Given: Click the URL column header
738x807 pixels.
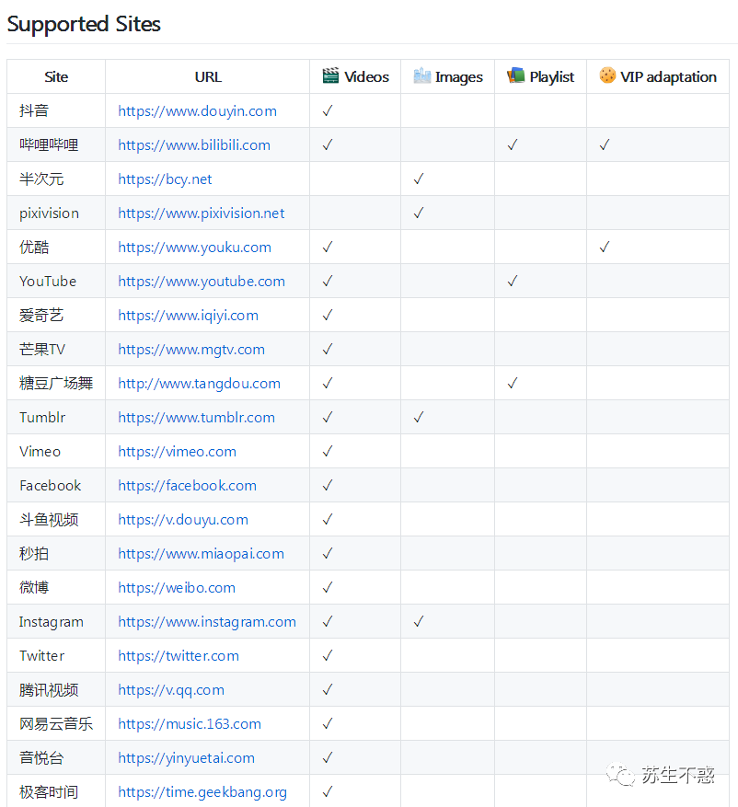Looking at the screenshot, I should 208,76.
